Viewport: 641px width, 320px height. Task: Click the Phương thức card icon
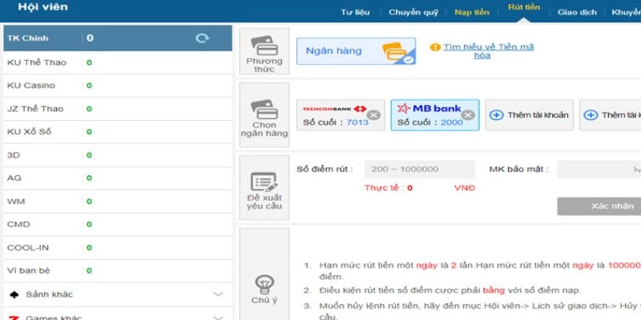pyautogui.click(x=264, y=46)
